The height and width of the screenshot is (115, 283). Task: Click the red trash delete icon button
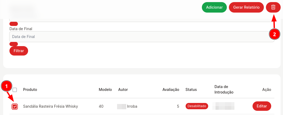pos(273,7)
